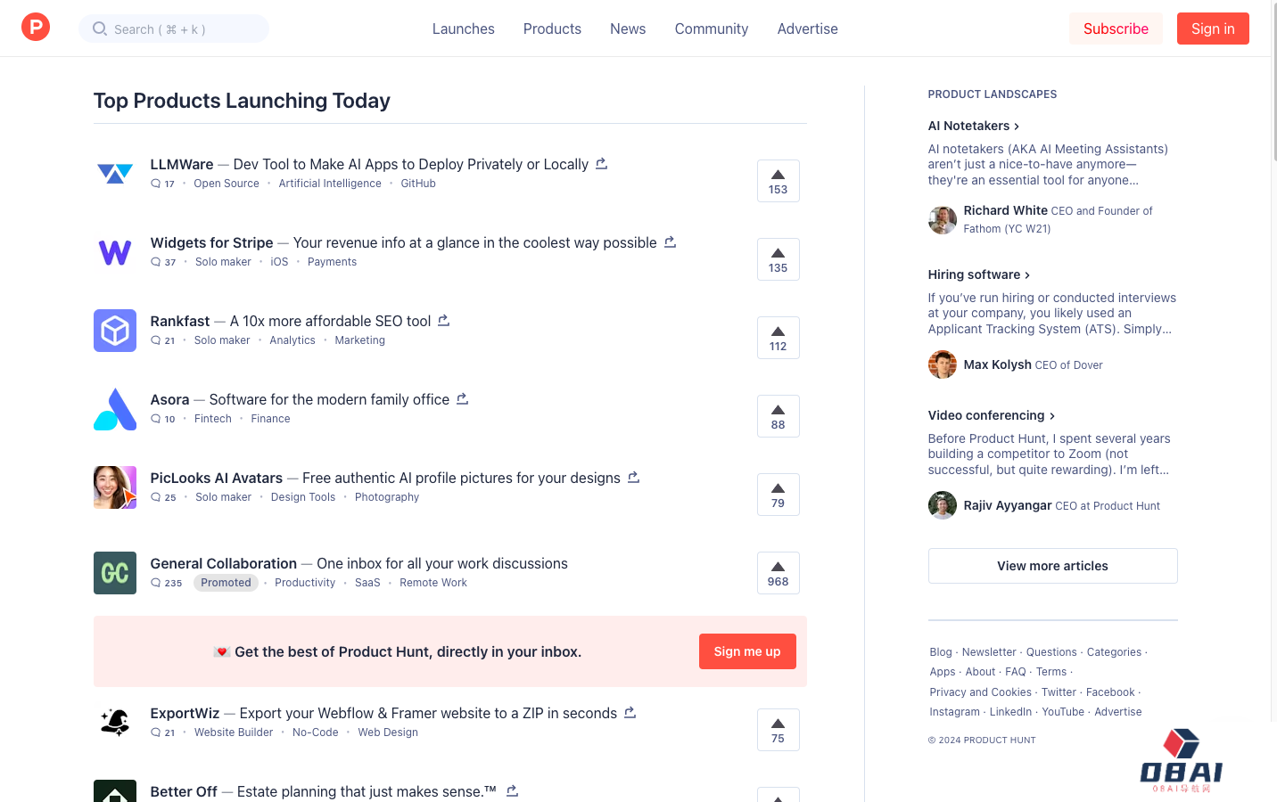This screenshot has width=1277, height=802.
Task: Open the comment thread icon for Widgets for Stripe
Action: click(156, 261)
